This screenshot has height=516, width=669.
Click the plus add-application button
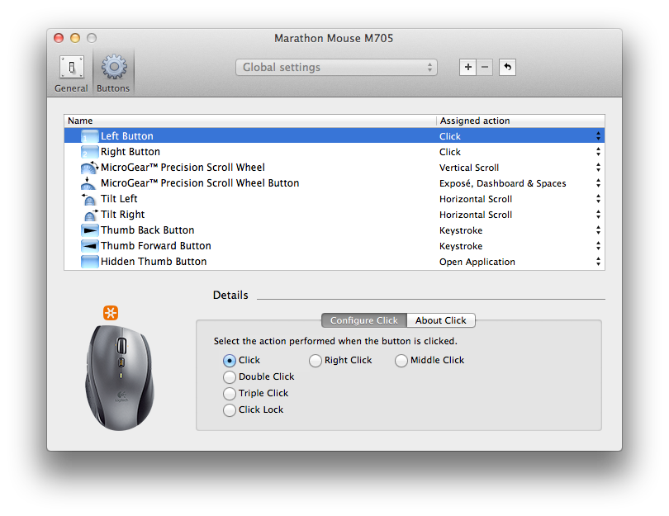pos(468,67)
